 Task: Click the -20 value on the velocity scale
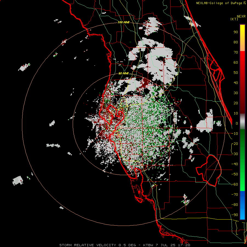tap(235, 144)
